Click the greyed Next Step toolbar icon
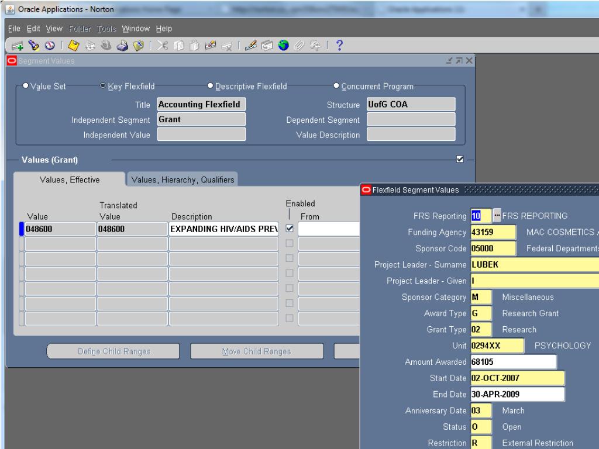Image resolution: width=599 pixels, height=449 pixels. pos(89,46)
